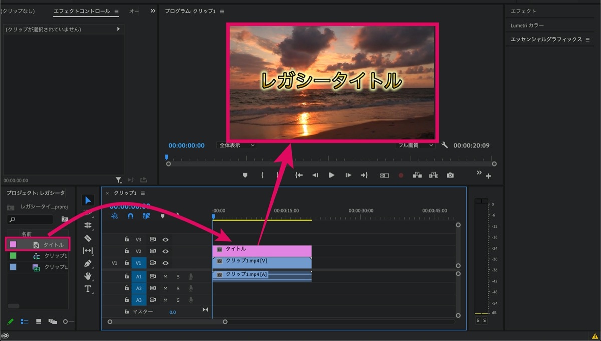
Task: Switch Project panel to freeform view
Action: pos(53,321)
